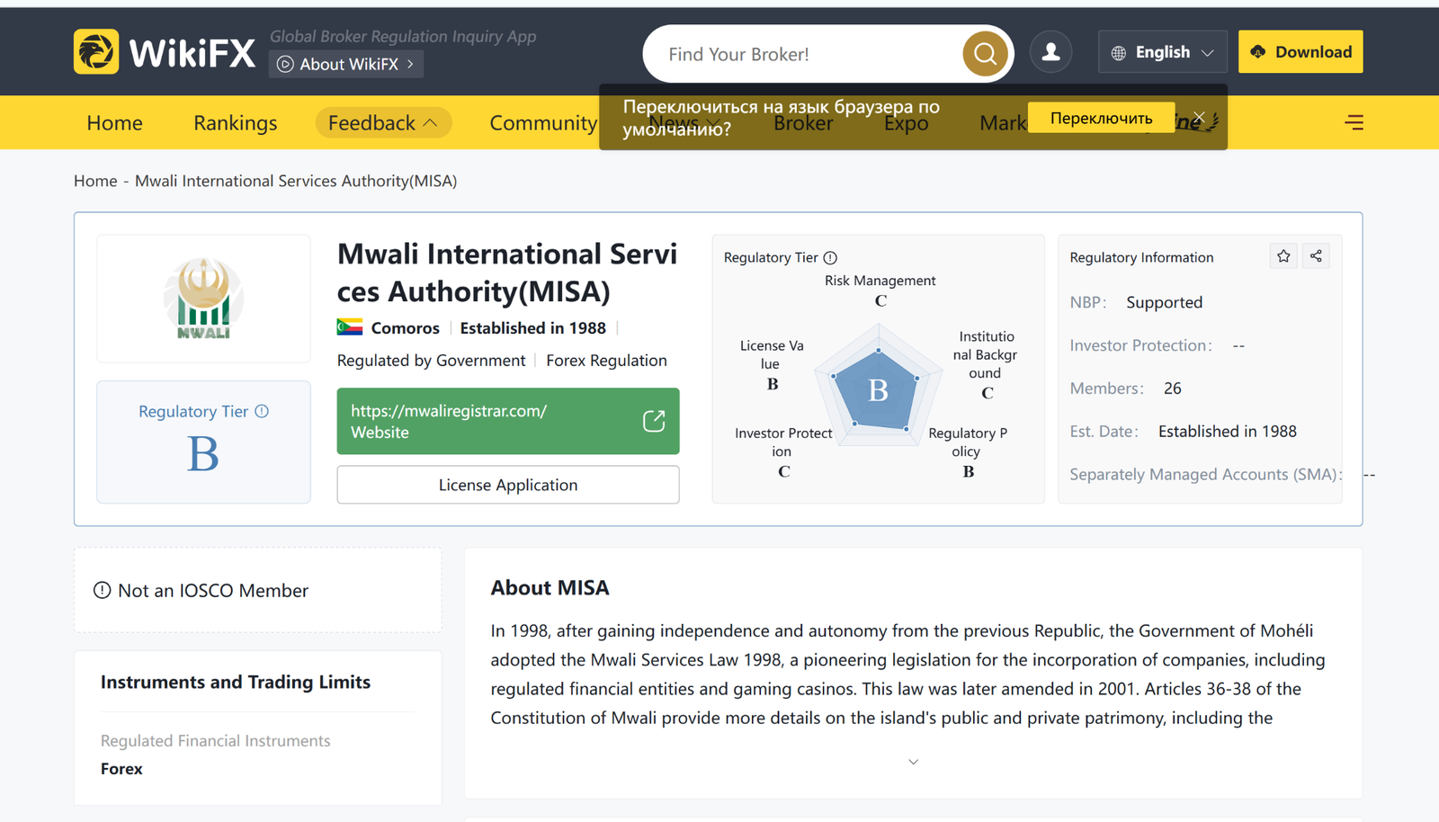Click the Risk Management radar label
The width and height of the screenshot is (1439, 822).
coord(880,281)
